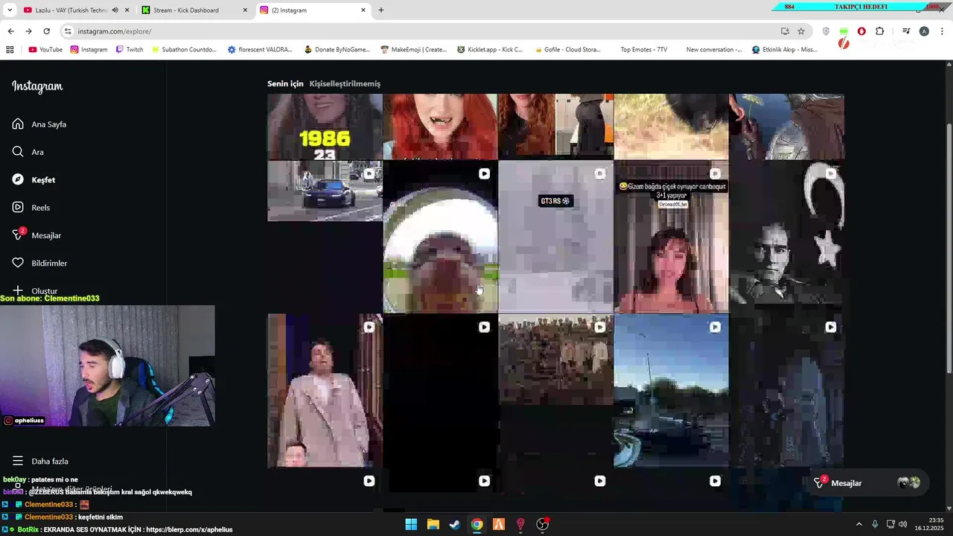The image size is (953, 536).
Task: Switch to the Senin için tab
Action: click(x=285, y=83)
